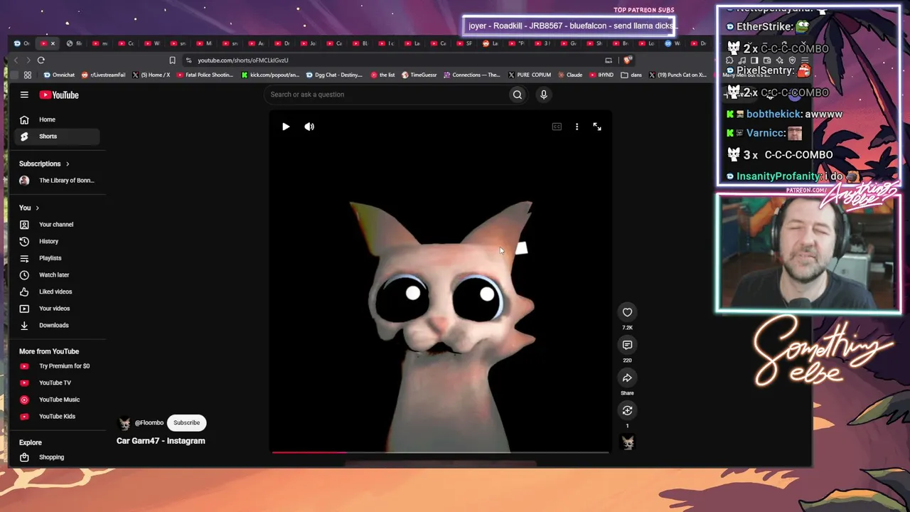
Task: Go forward in the browser
Action: coord(28,60)
